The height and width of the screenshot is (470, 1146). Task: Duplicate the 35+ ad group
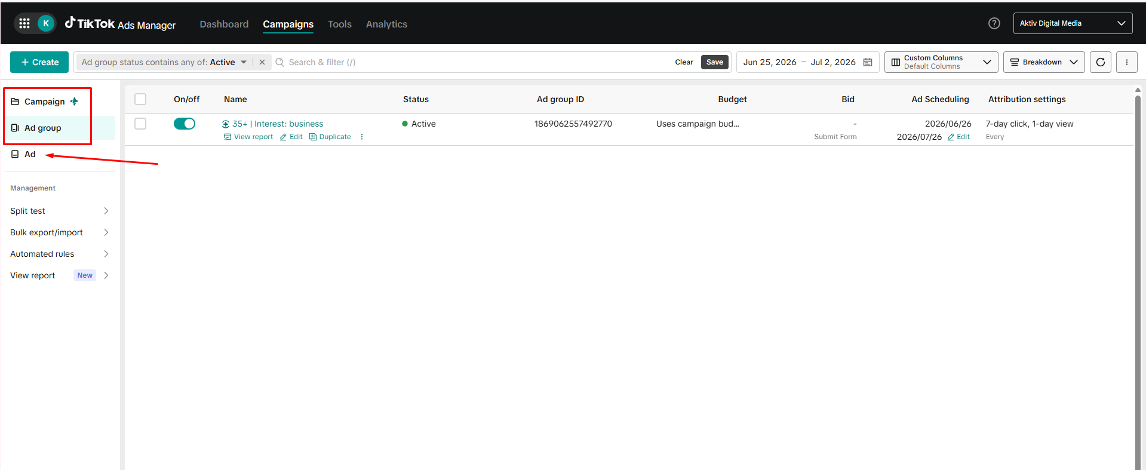click(330, 137)
